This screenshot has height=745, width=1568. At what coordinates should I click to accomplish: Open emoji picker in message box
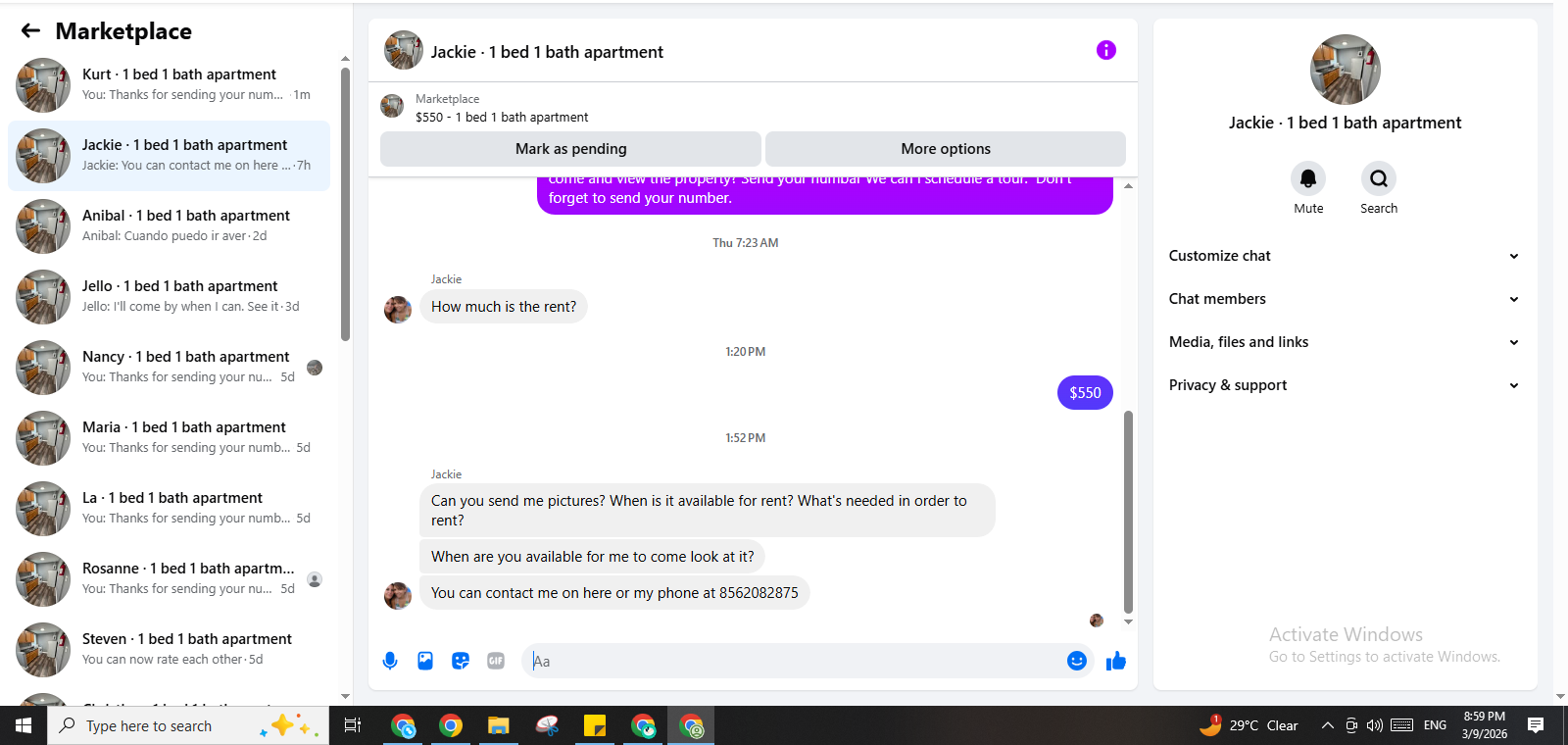(1077, 661)
